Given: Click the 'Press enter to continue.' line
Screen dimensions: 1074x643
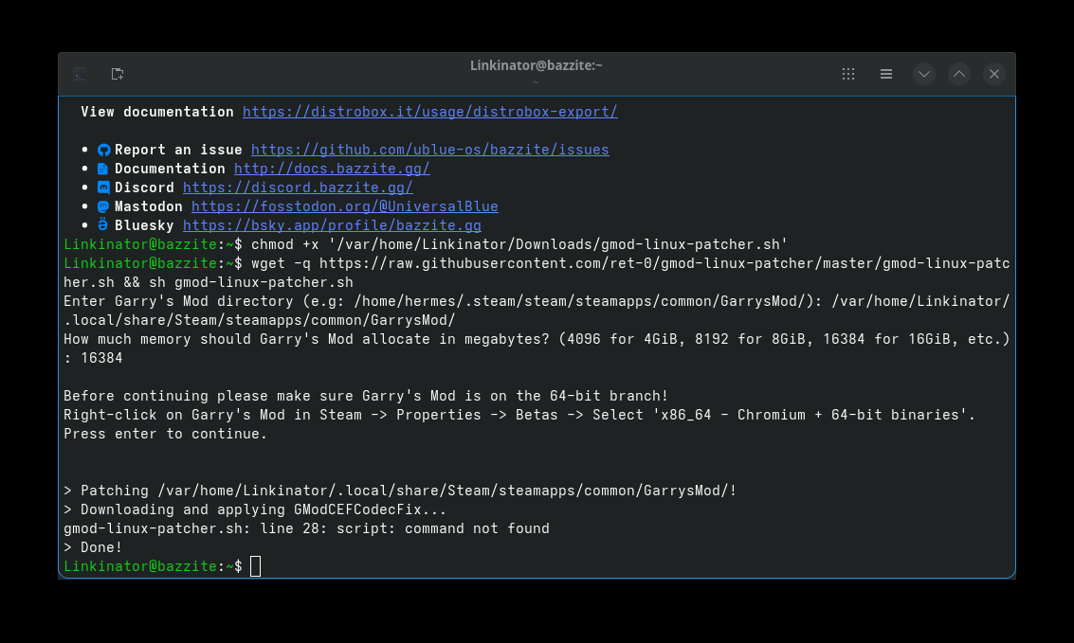Looking at the screenshot, I should click(165, 434).
